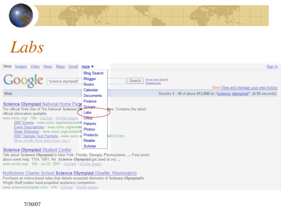This screenshot has width=281, height=211.
Task: Open Science Olympiad National Home Page result
Action: pyautogui.click(x=42, y=104)
